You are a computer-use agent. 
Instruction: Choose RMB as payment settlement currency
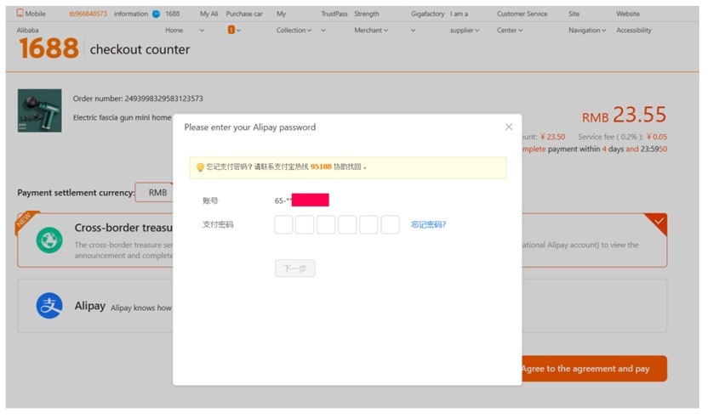tap(157, 193)
